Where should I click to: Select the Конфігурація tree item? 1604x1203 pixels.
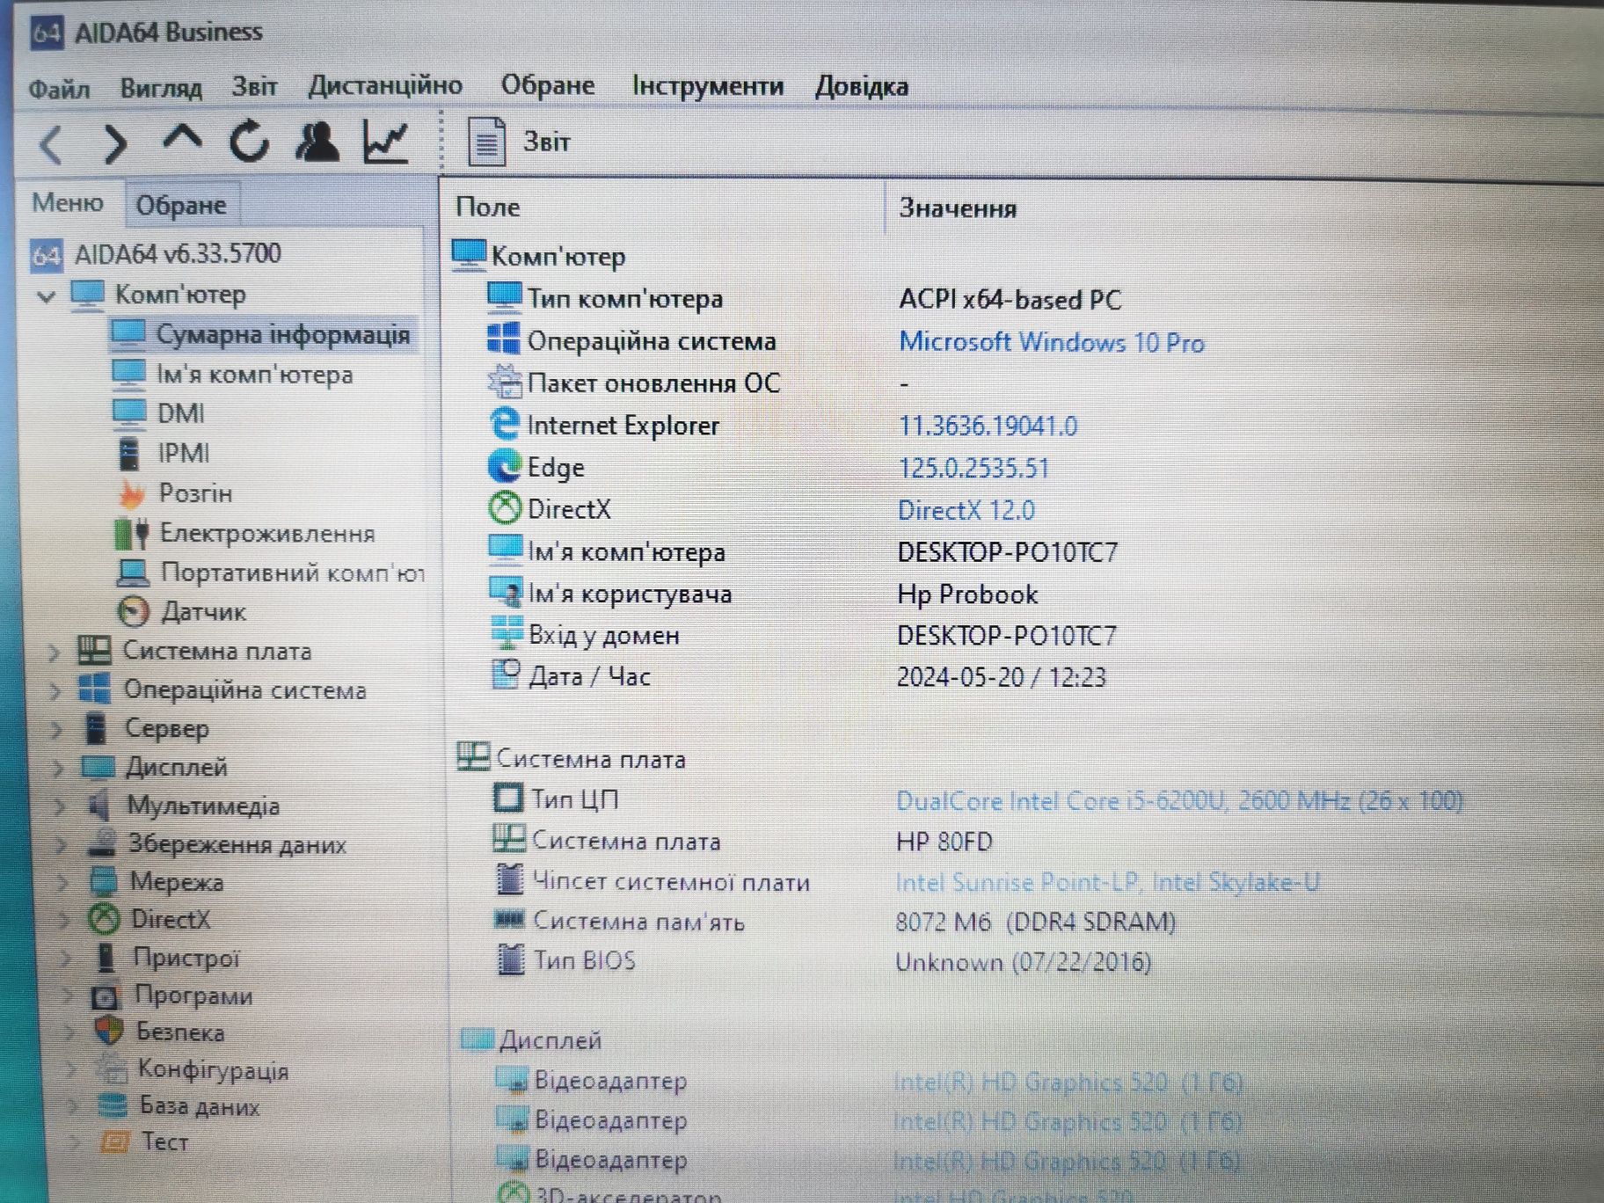point(214,1070)
